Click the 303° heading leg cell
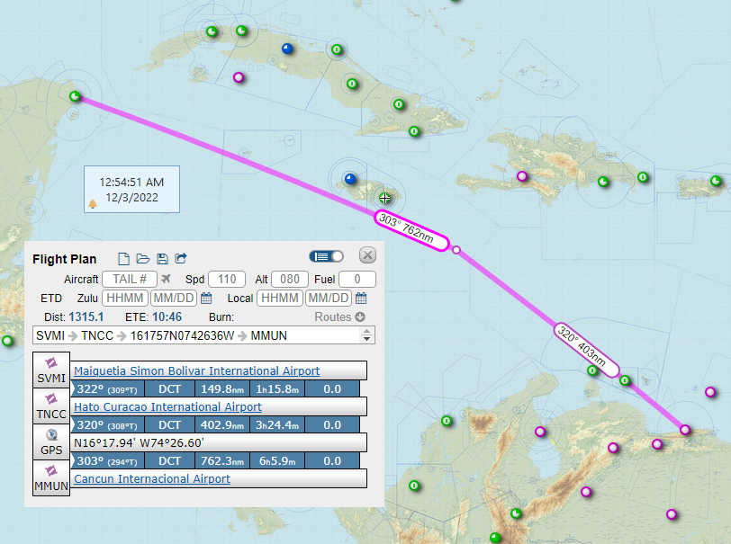The height and width of the screenshot is (544, 731). (x=107, y=460)
